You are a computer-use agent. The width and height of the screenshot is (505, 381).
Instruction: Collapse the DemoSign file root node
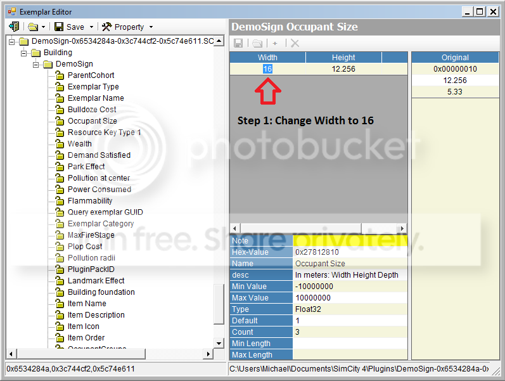point(11,42)
